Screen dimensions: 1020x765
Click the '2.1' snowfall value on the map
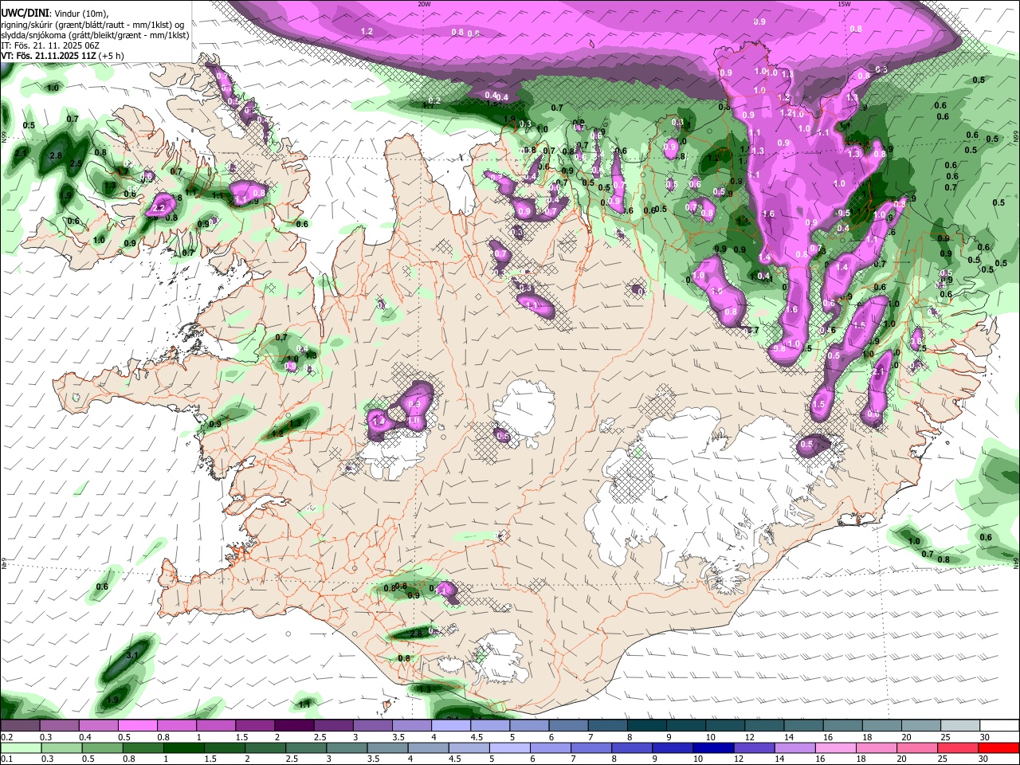879,372
